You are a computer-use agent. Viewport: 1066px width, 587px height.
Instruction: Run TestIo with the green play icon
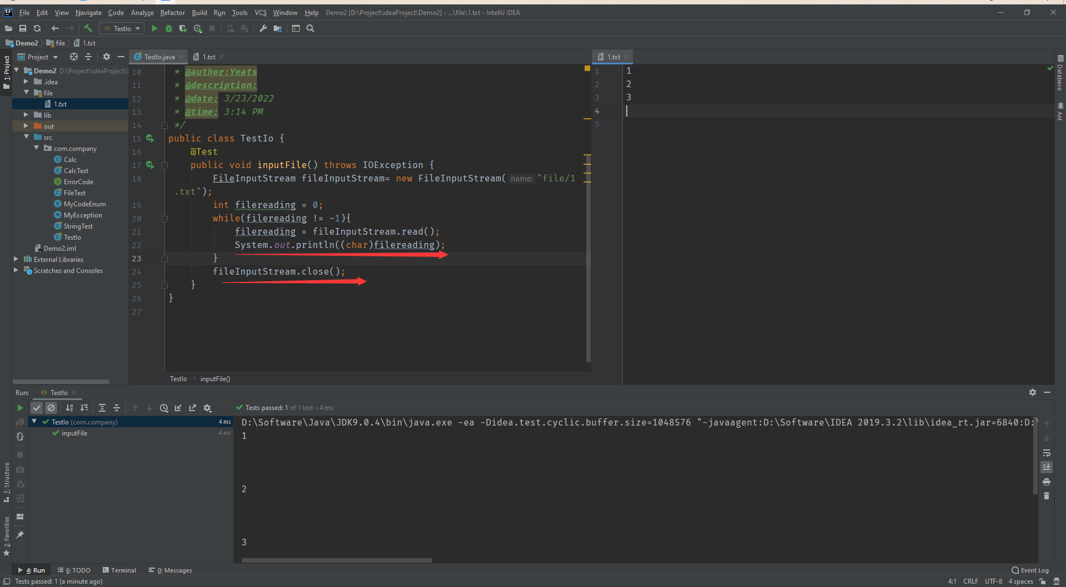[x=154, y=28]
